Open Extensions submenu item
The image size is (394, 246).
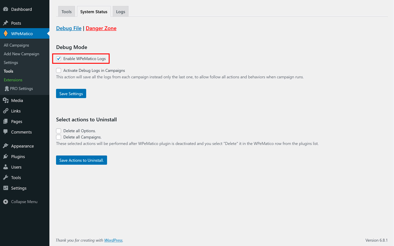pos(13,80)
